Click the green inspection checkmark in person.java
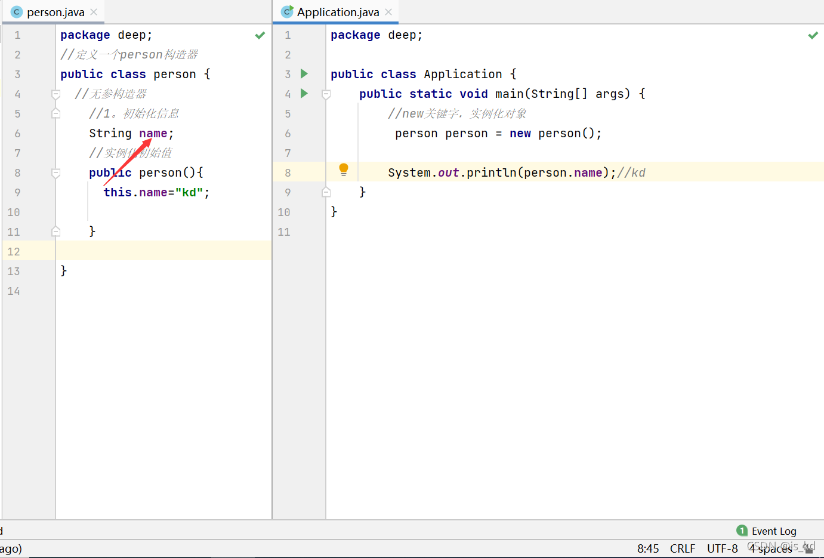The image size is (824, 558). (x=260, y=35)
